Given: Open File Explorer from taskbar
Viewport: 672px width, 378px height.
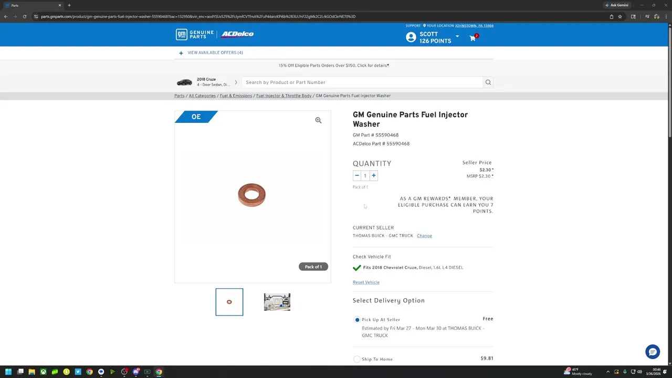Looking at the screenshot, I should [31, 372].
